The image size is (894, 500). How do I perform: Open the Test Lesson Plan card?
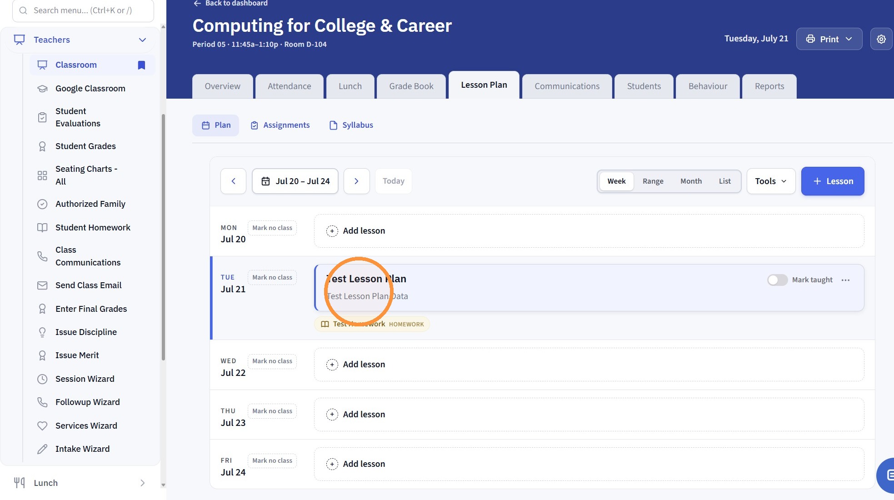click(589, 288)
